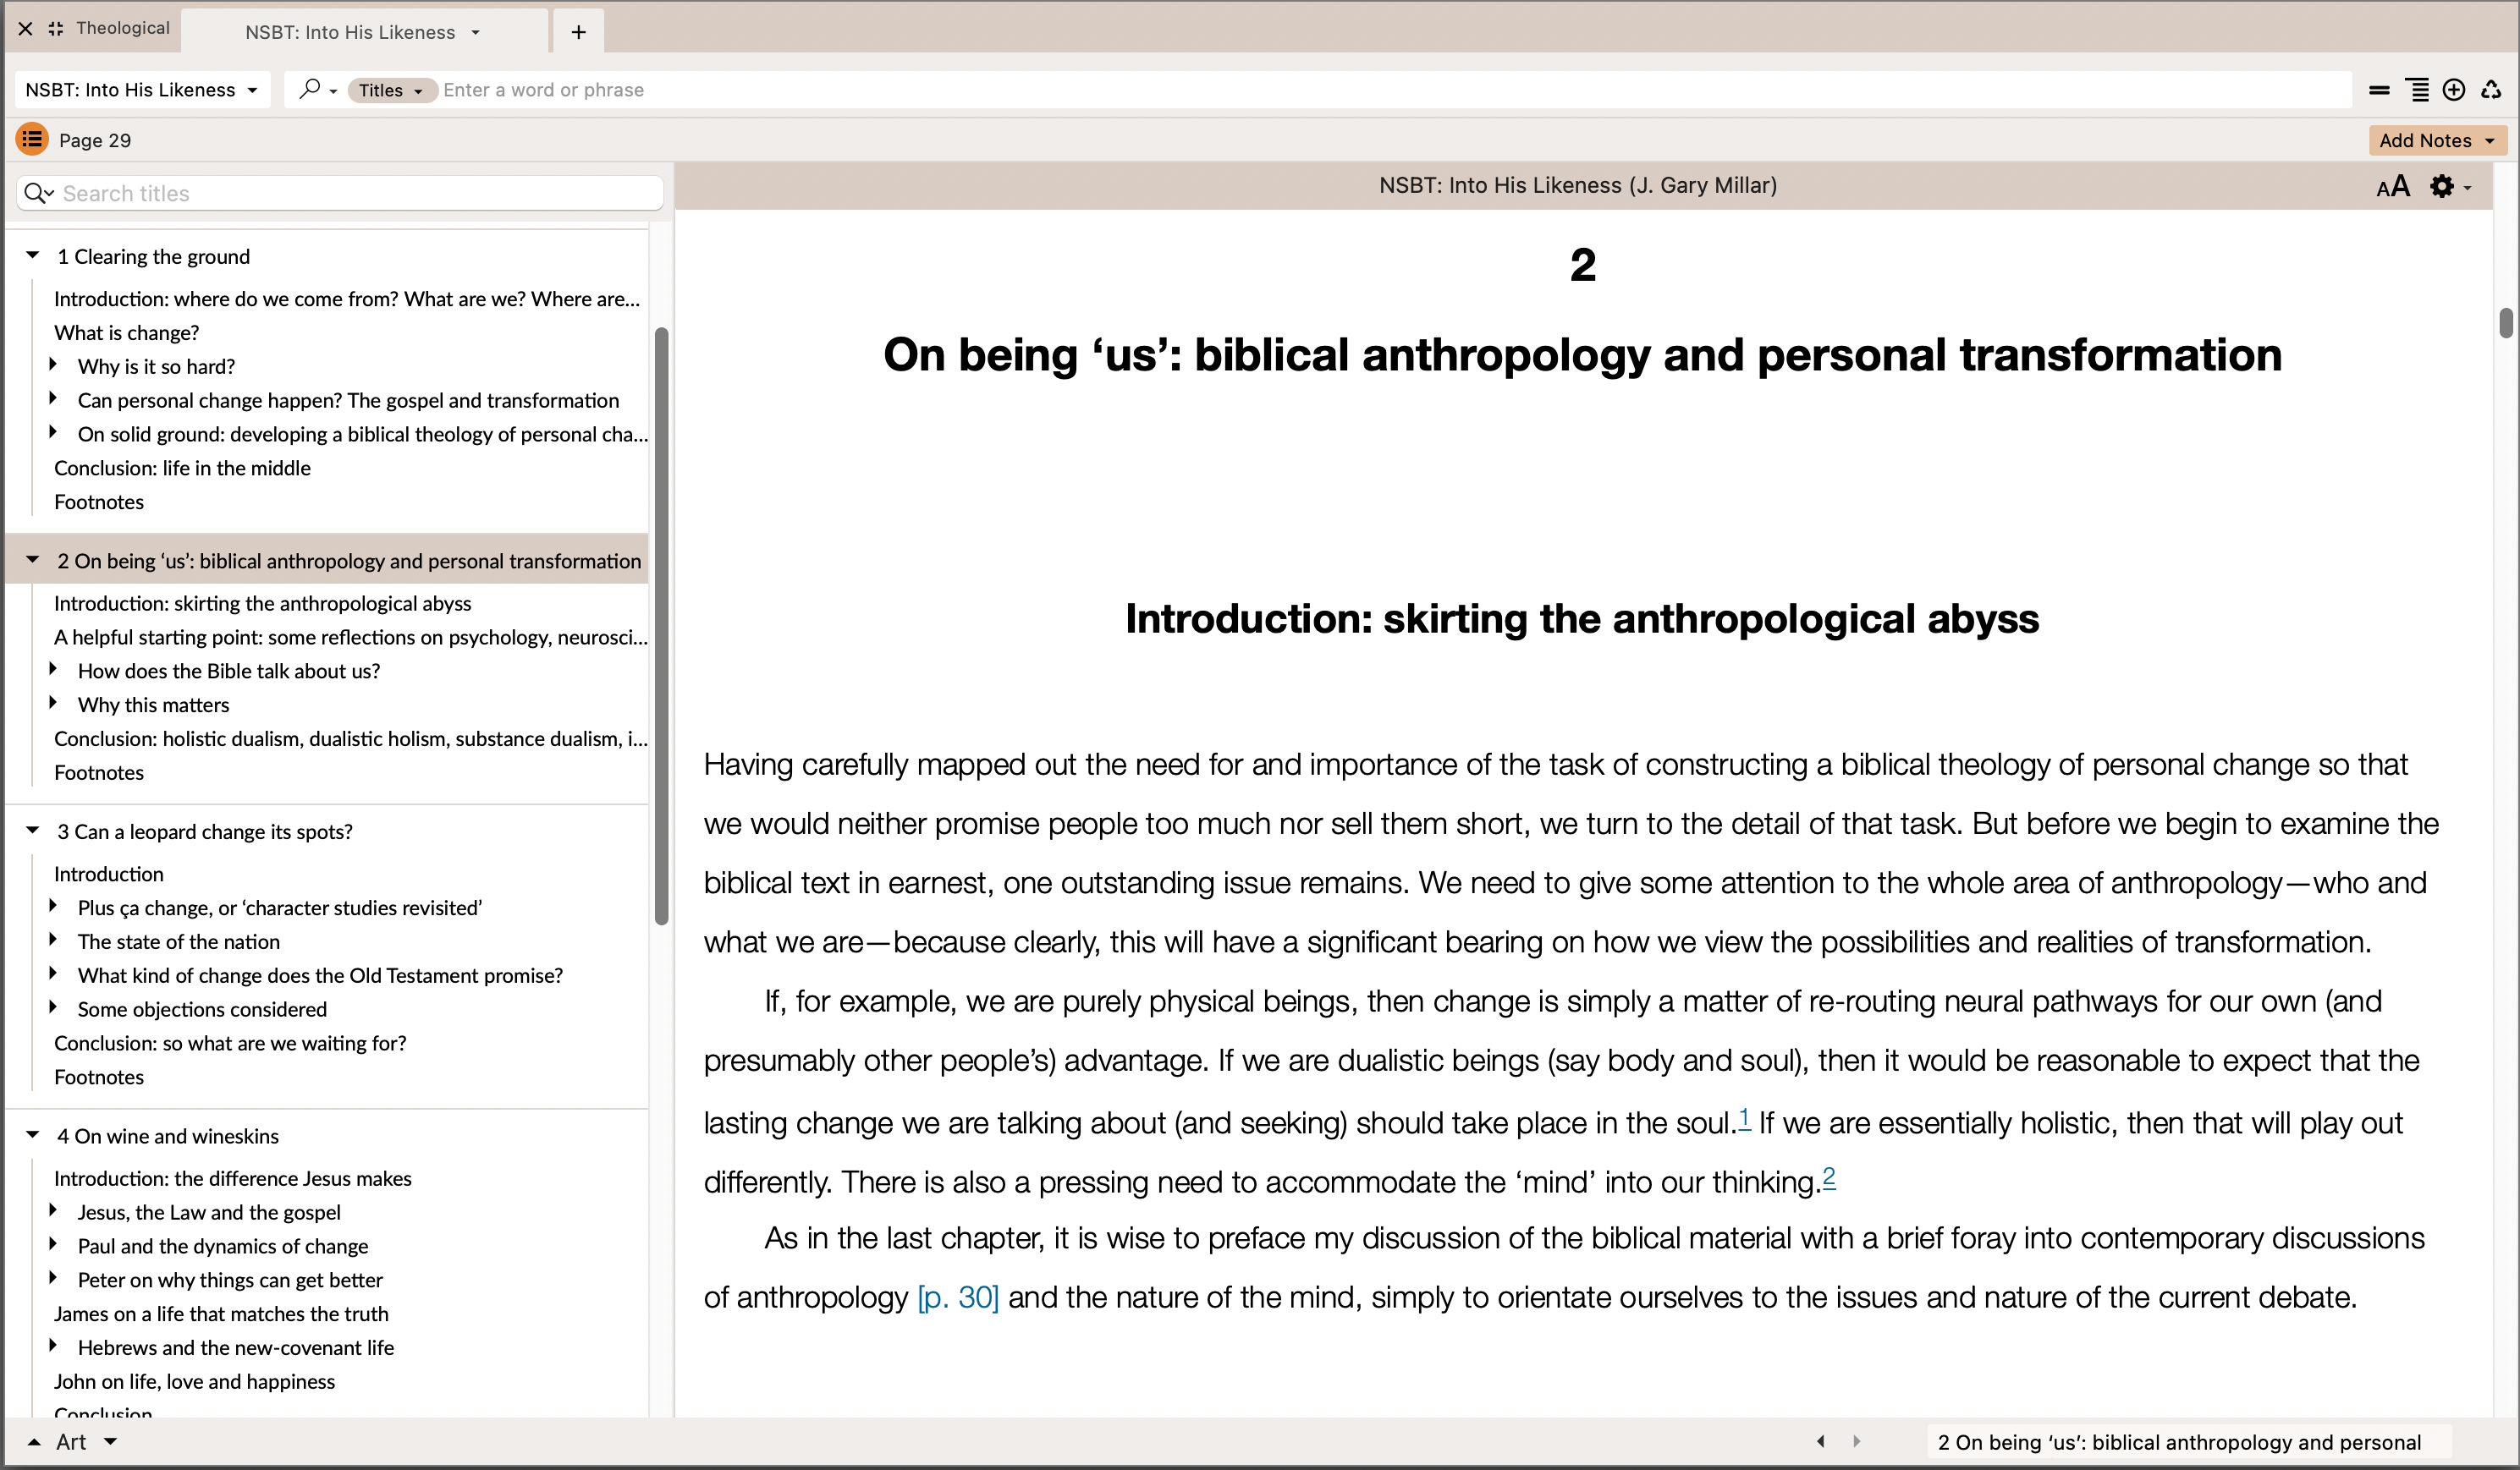Screen dimensions: 2520x1470
Task: Expand 'Peter on why things can get better'
Action: click(x=53, y=1278)
